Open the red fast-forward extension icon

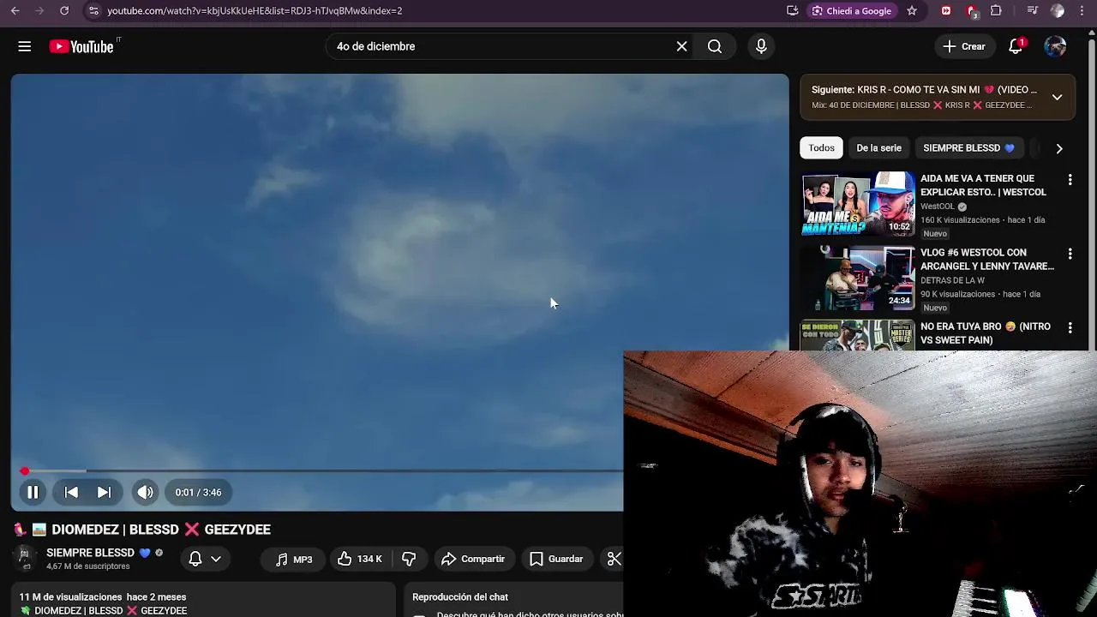946,10
